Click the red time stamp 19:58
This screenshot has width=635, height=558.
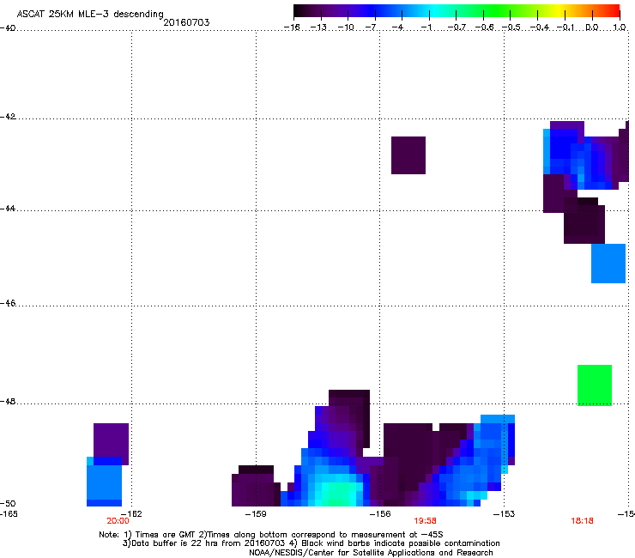click(x=426, y=521)
